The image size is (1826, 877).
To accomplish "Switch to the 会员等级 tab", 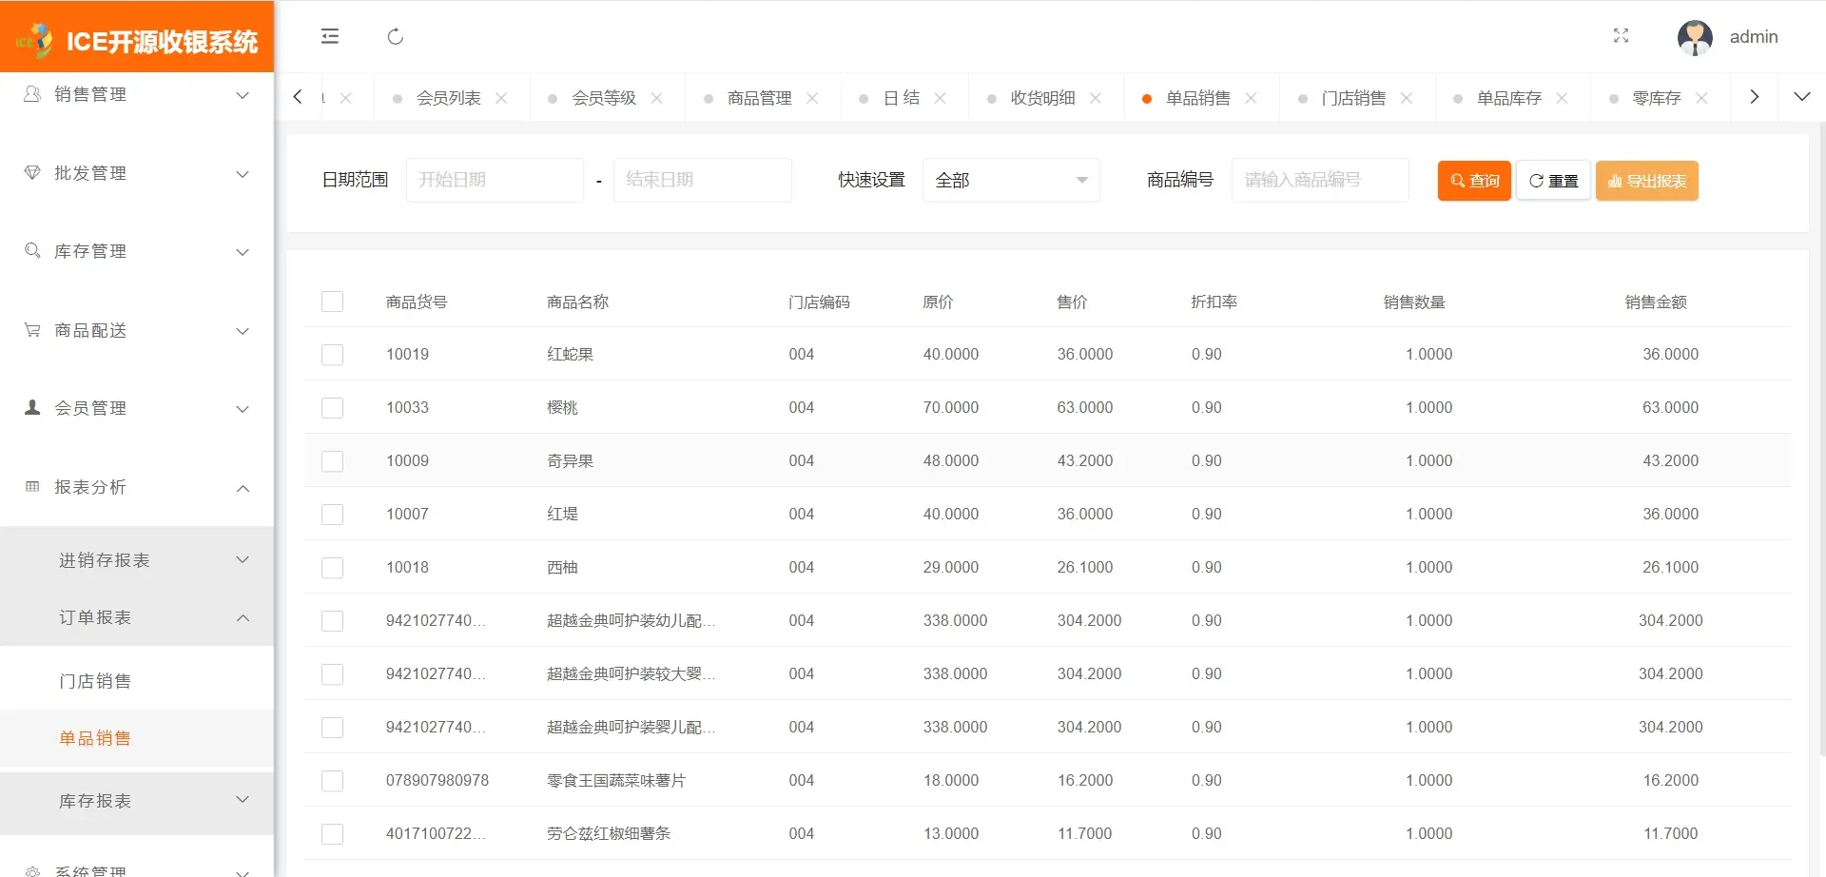I will [x=604, y=98].
